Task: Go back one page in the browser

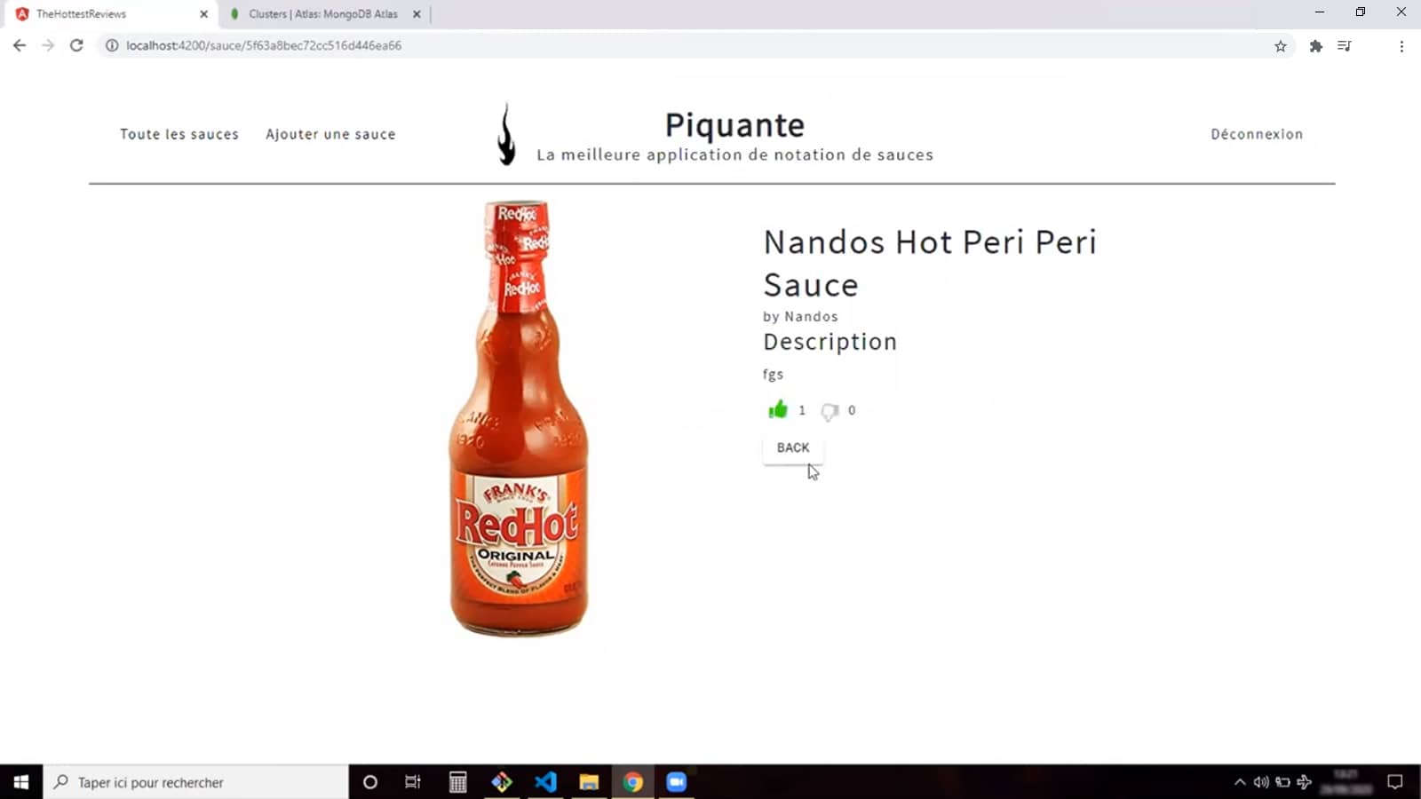Action: 20,45
